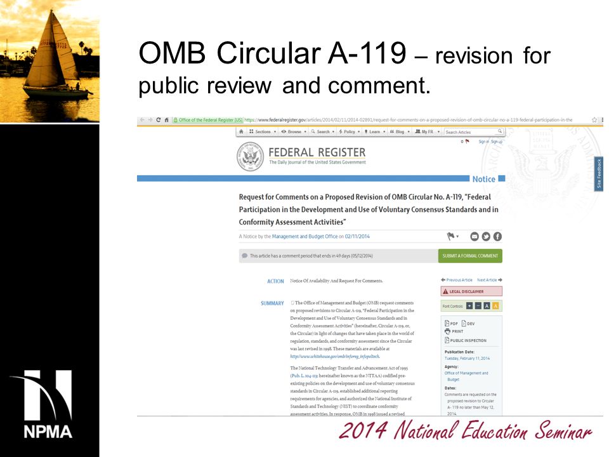Switch to orange sans font A control
Image resolution: width=609 pixels, height=457 pixels.
pyautogui.click(x=495, y=306)
